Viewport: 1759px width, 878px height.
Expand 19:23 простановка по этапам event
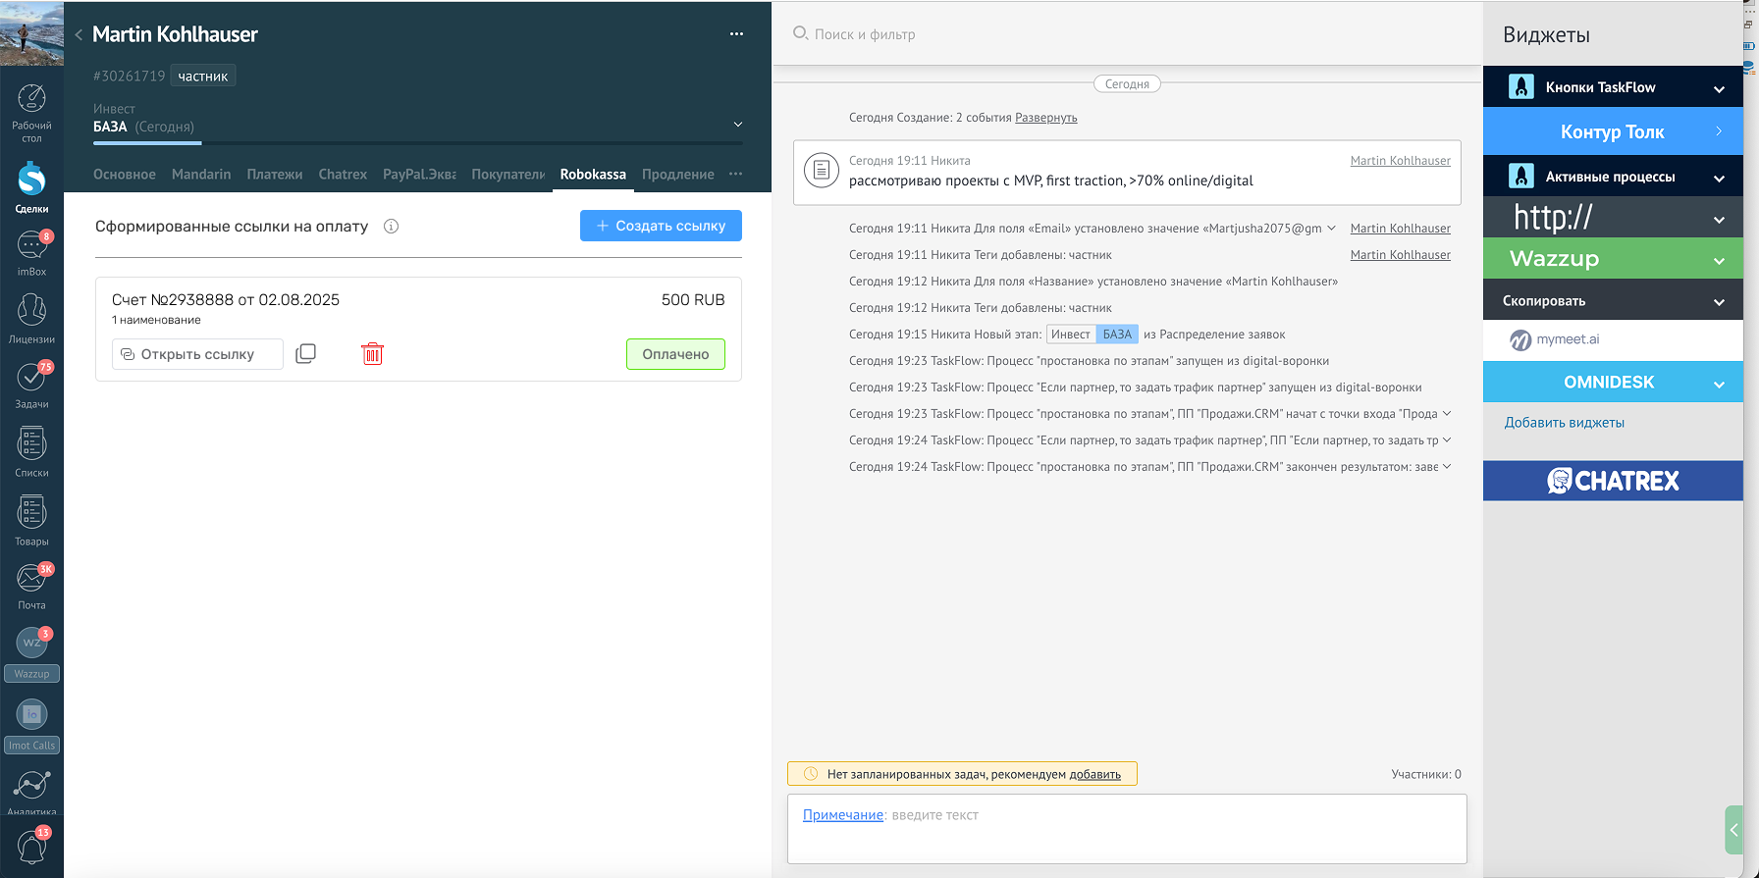pos(1447,413)
